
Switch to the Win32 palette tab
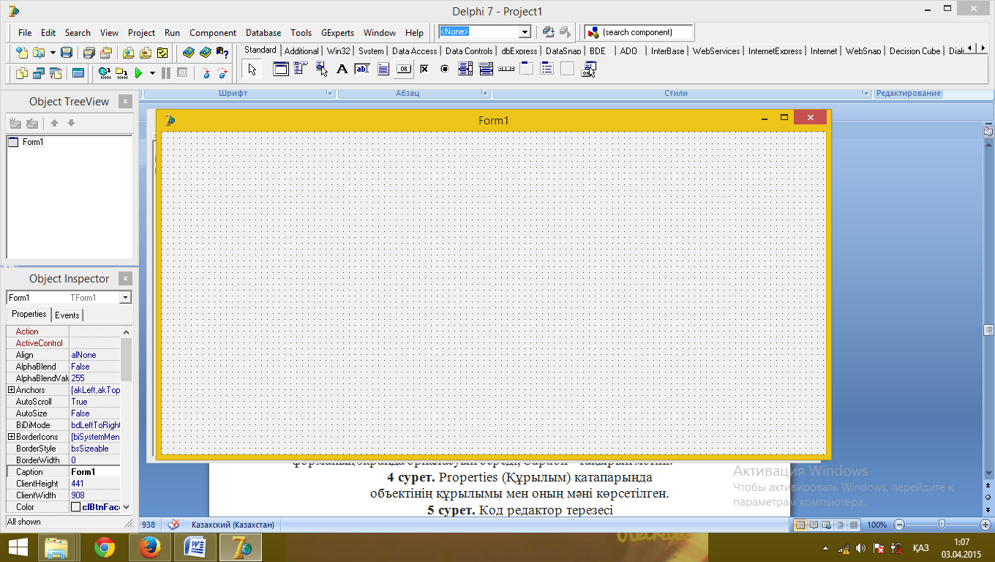click(339, 51)
